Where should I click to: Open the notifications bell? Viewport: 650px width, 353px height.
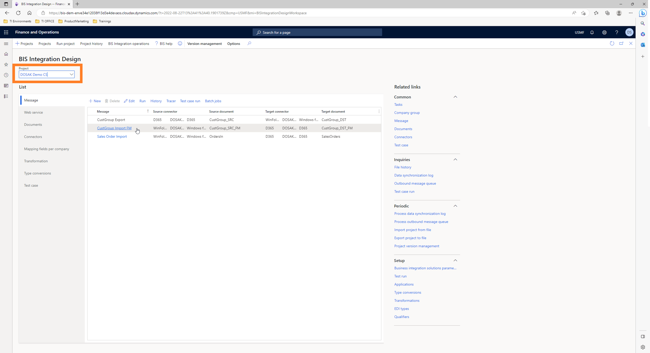point(592,32)
